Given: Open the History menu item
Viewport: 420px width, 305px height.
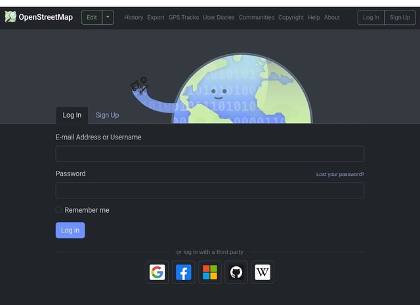Looking at the screenshot, I should pos(133,18).
